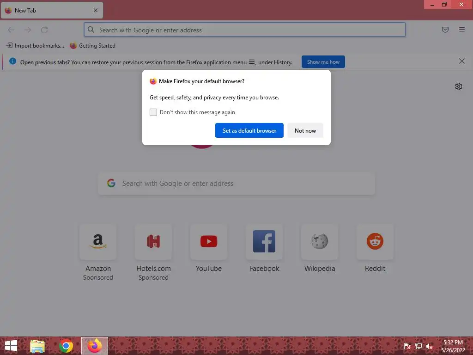Focus the address bar search field
The image size is (473, 355).
tap(245, 30)
